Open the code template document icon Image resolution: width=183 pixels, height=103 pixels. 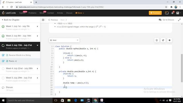[x=157, y=40]
